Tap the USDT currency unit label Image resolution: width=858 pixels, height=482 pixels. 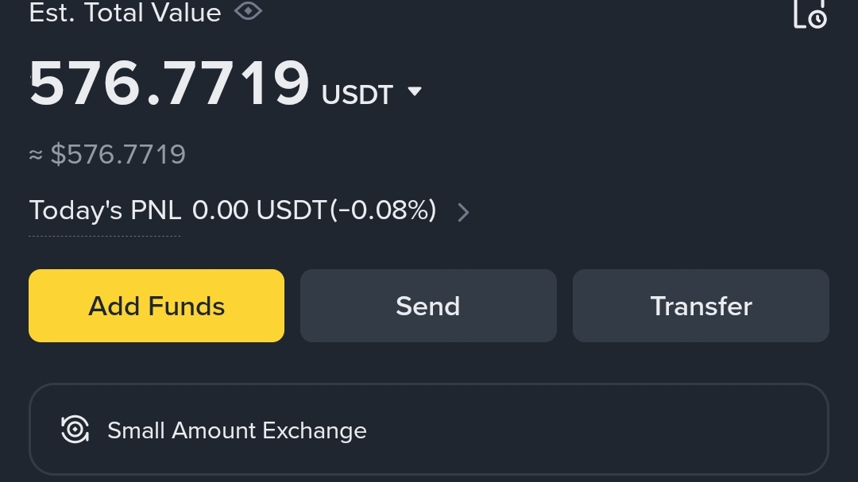[x=357, y=94]
